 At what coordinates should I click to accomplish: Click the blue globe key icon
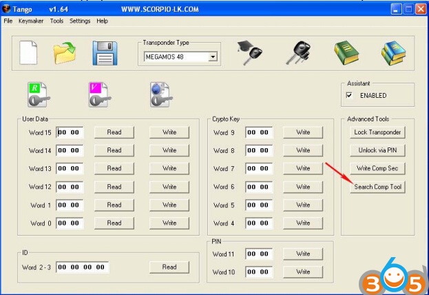pyautogui.click(x=160, y=94)
